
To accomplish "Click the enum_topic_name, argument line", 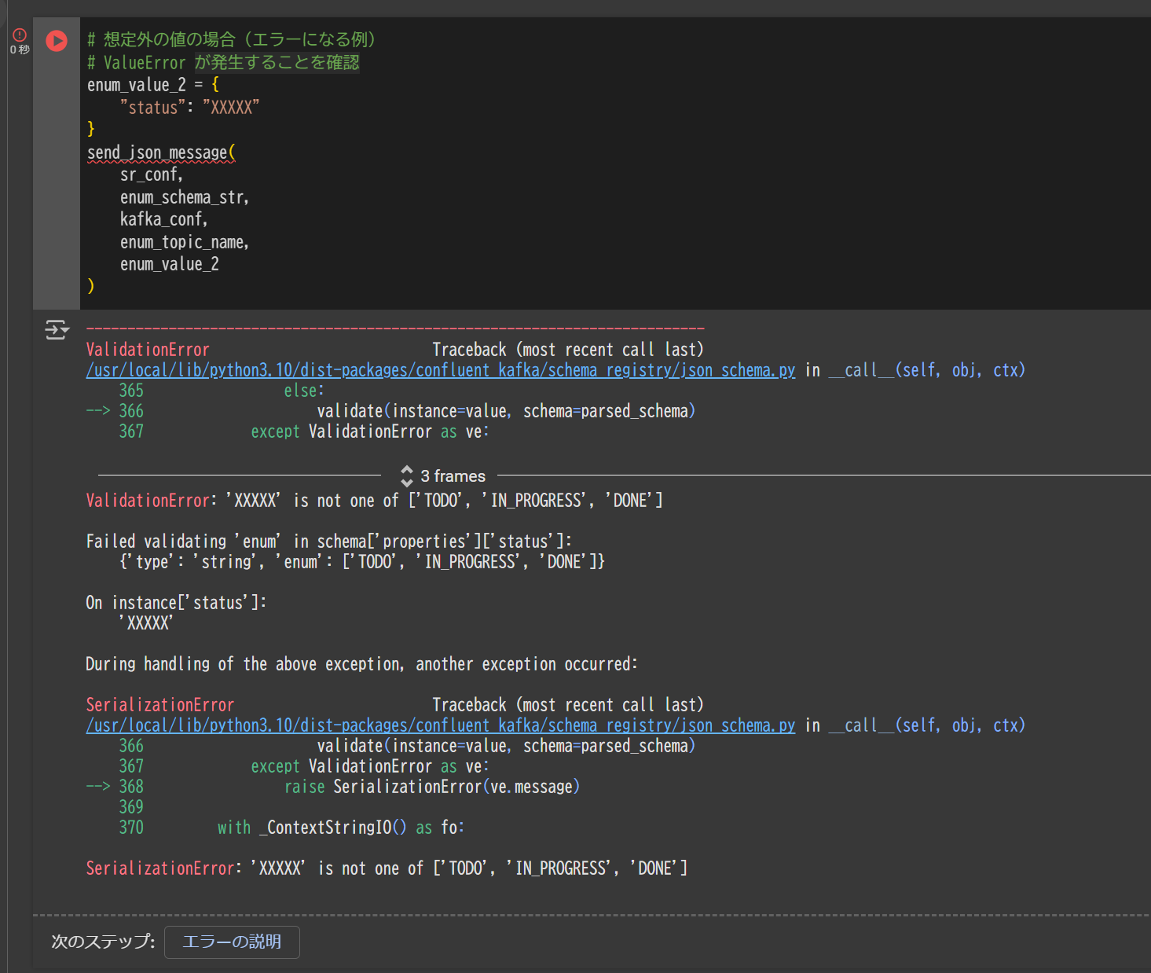I will point(185,242).
